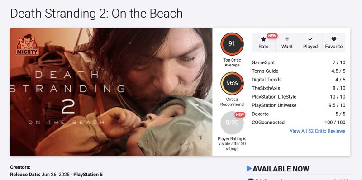The width and height of the screenshot is (362, 180).
Task: Open TheSixthAxis review entry
Action: (299, 88)
